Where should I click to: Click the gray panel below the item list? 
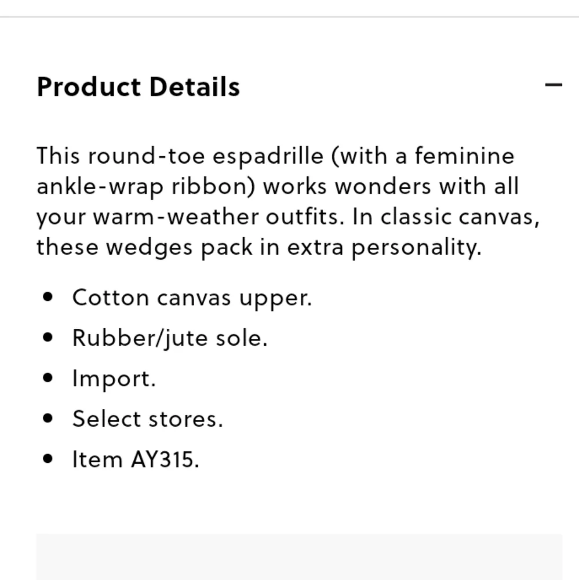tap(299, 557)
